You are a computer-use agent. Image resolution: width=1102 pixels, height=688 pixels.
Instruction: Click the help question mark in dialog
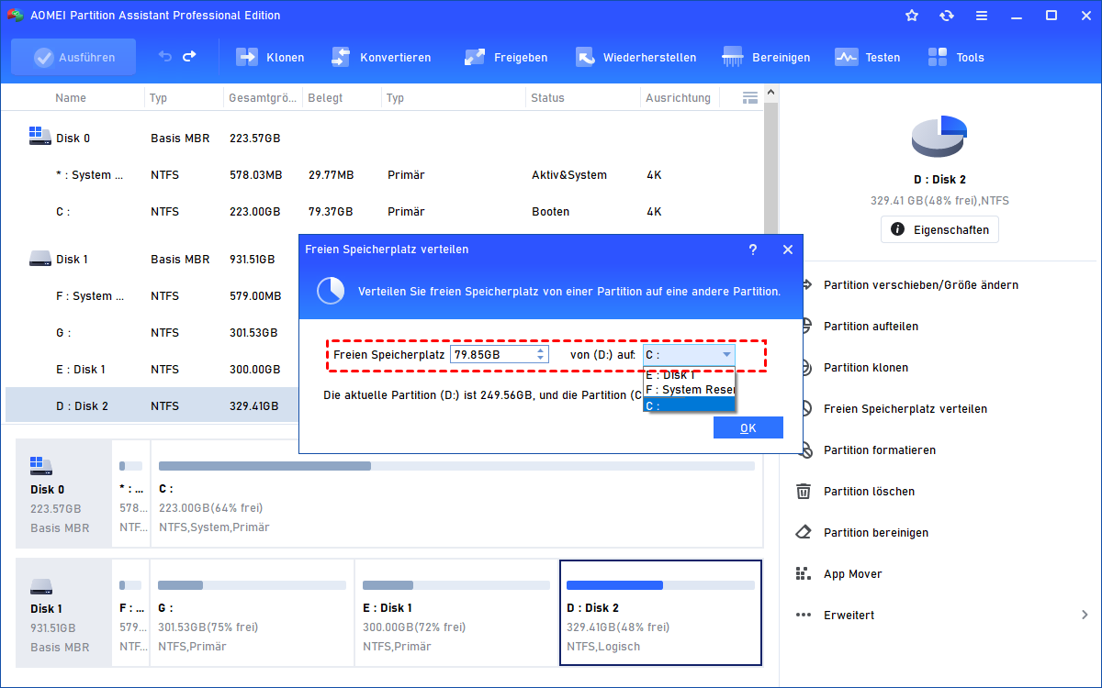(753, 250)
